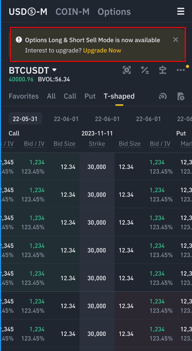Sort by the Strike column header
Viewport: 192px width, 351px height.
click(97, 144)
